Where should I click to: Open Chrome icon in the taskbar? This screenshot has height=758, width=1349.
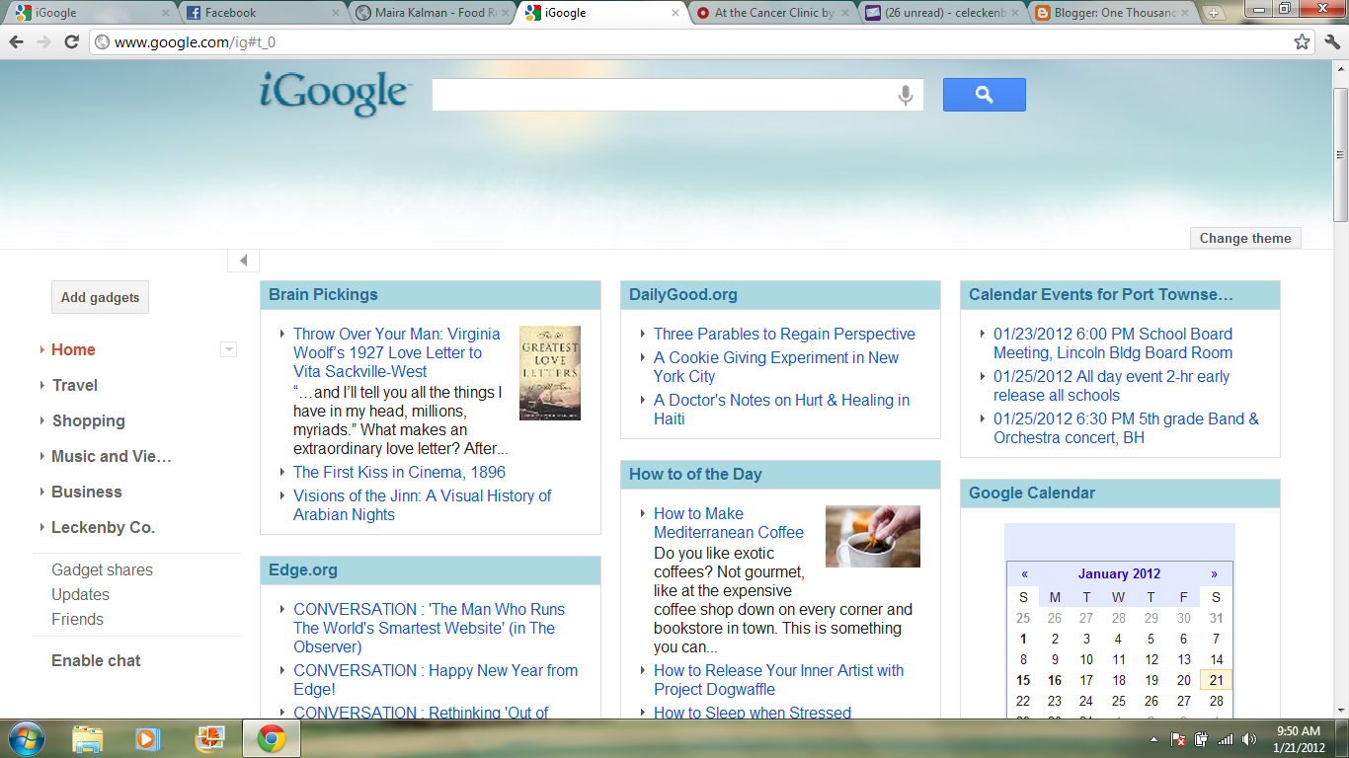(272, 738)
